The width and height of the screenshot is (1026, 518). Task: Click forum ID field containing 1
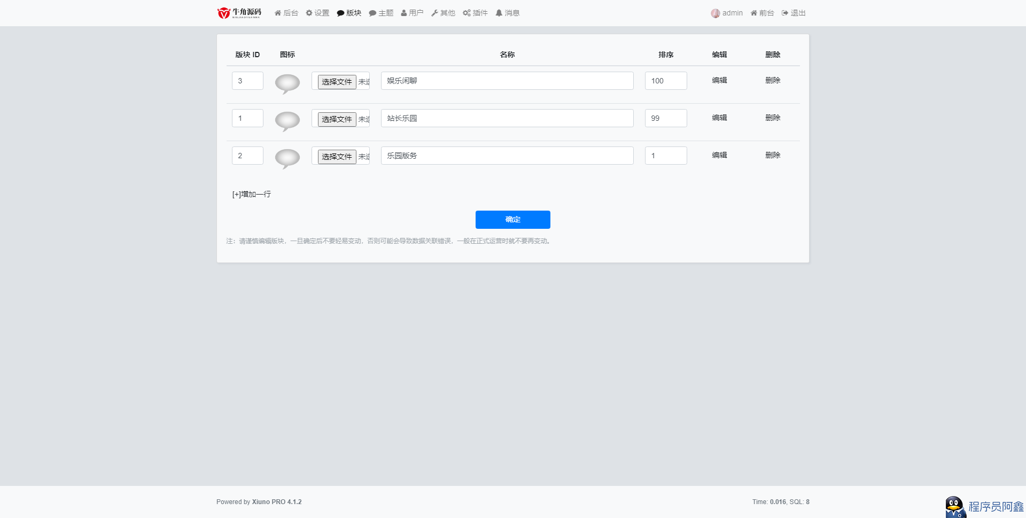coord(247,118)
